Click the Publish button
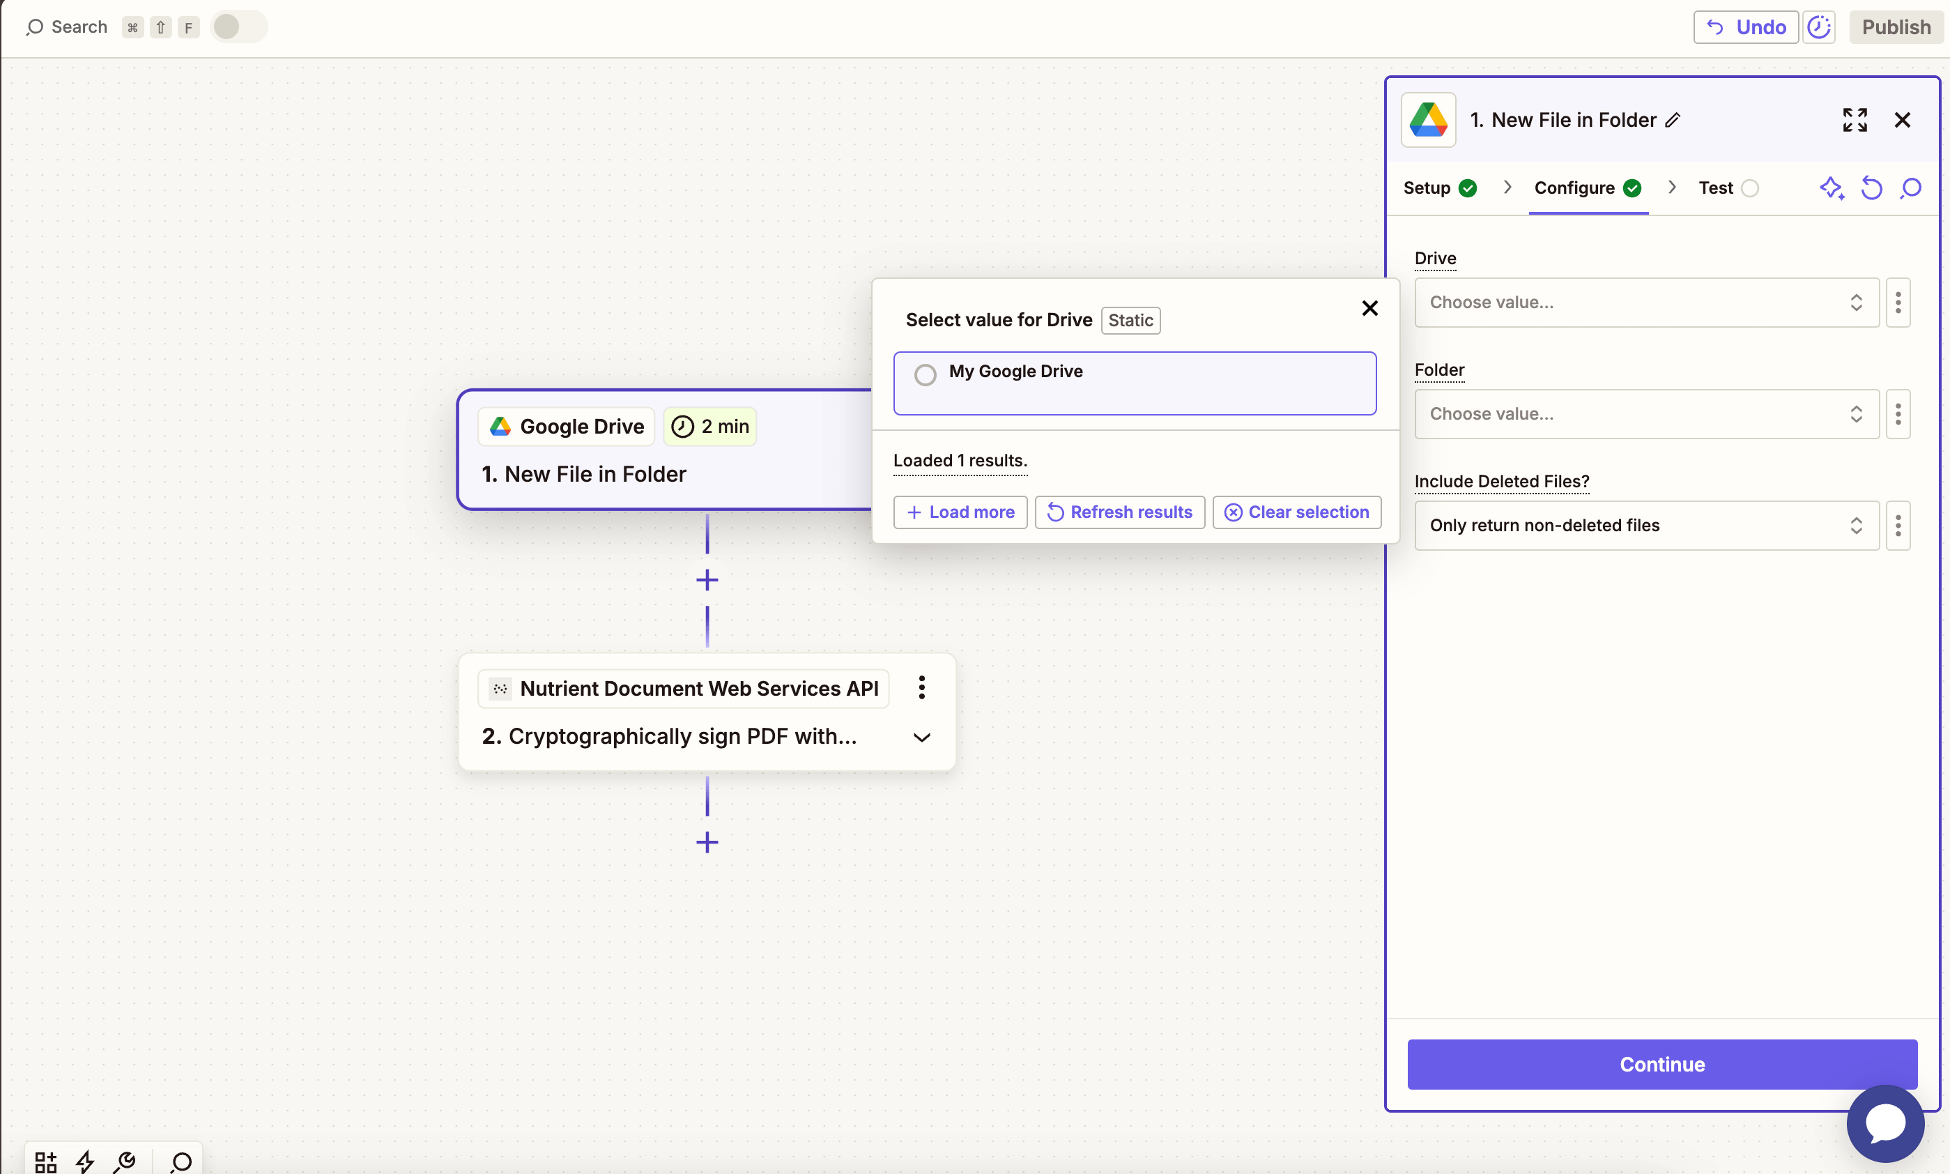Viewport: 1950px width, 1174px height. point(1896,27)
